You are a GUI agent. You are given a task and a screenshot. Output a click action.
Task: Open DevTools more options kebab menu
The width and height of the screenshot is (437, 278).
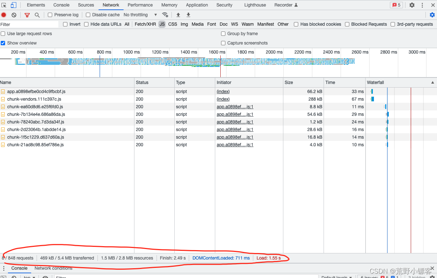coord(422,5)
